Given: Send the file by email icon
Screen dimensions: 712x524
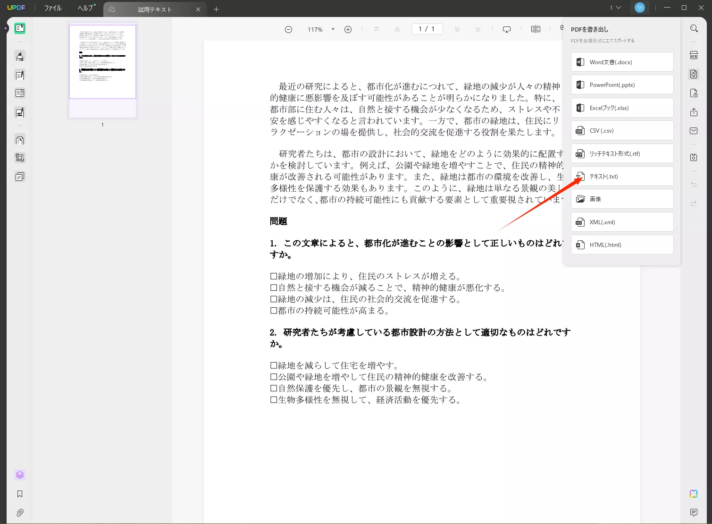Looking at the screenshot, I should pyautogui.click(x=694, y=131).
